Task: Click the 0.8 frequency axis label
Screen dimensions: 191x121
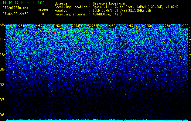Action: pyautogui.click(x=2, y=85)
